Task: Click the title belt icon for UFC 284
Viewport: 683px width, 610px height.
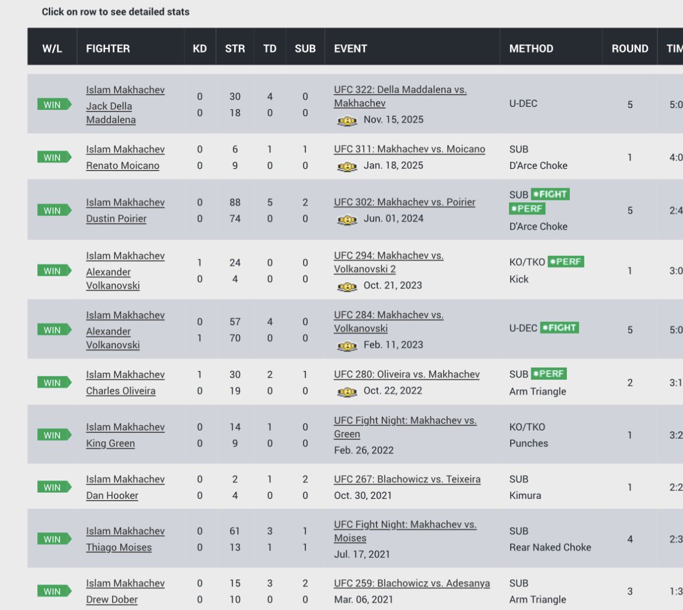Action: coord(347,346)
